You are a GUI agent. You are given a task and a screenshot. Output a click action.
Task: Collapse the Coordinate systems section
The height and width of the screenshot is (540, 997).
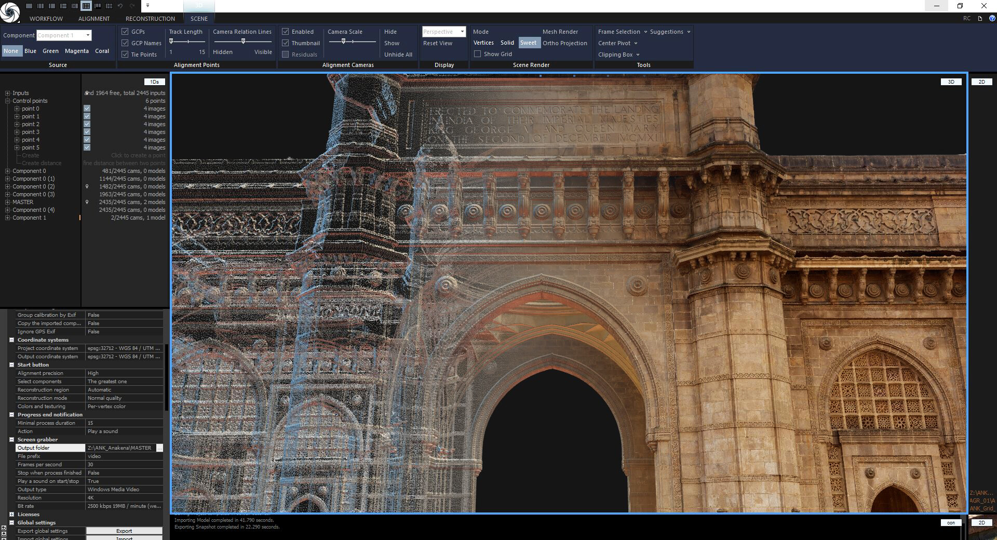(11, 340)
